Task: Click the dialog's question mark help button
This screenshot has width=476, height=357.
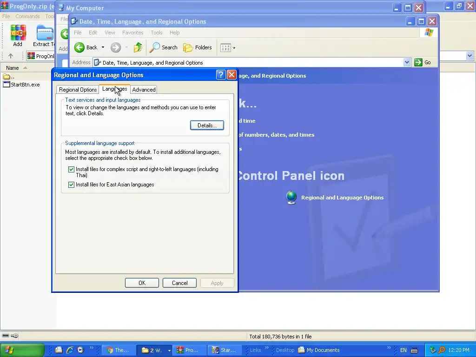Action: (221, 75)
